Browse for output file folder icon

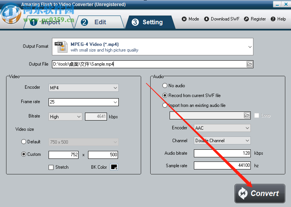click(x=250, y=64)
